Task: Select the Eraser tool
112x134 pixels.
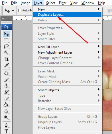Action: [6, 99]
